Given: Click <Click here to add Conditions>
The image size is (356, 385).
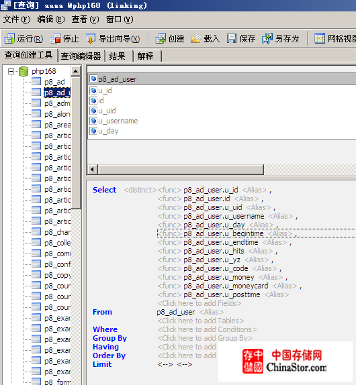Looking at the screenshot, I should (207, 329).
